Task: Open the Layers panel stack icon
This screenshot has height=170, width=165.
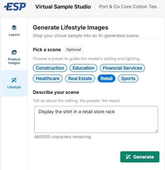Action: pyautogui.click(x=14, y=28)
